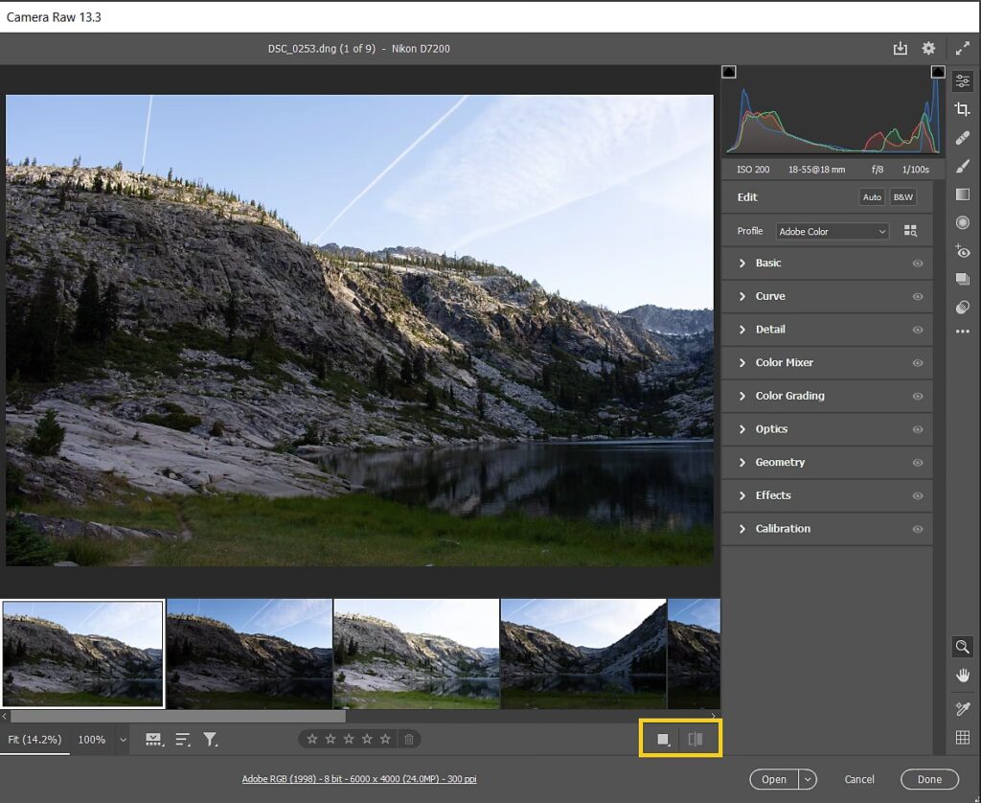Viewport: 981px width, 803px height.
Task: Open Camera Raw preferences gear
Action: click(x=928, y=48)
